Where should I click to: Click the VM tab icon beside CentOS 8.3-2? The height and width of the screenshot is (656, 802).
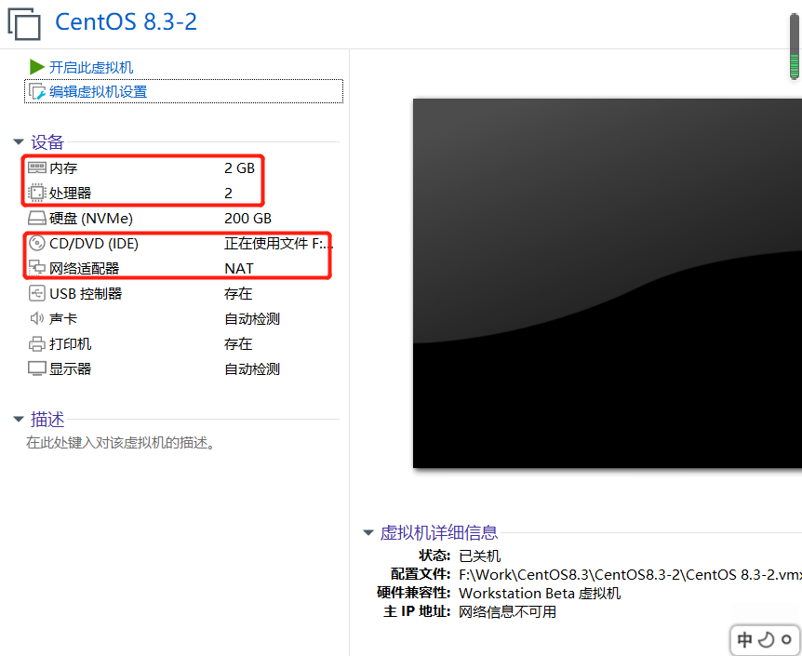pyautogui.click(x=24, y=23)
